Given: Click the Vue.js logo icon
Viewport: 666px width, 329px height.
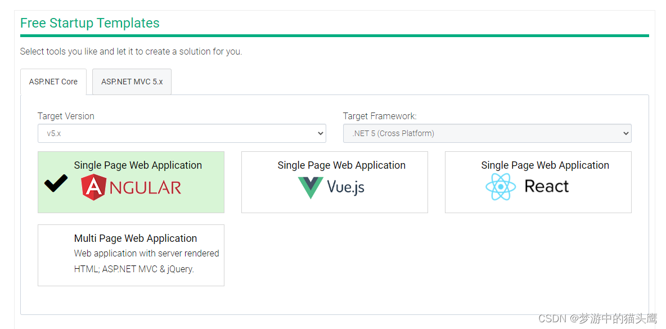Looking at the screenshot, I should 310,188.
